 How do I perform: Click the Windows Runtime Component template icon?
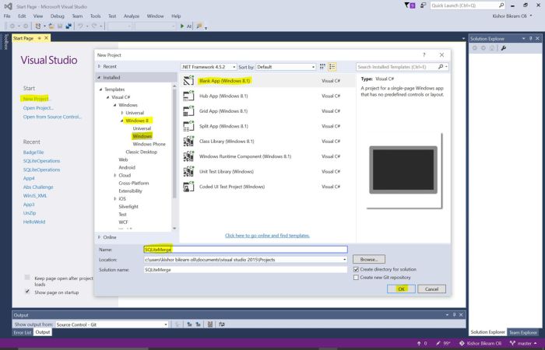(x=188, y=156)
